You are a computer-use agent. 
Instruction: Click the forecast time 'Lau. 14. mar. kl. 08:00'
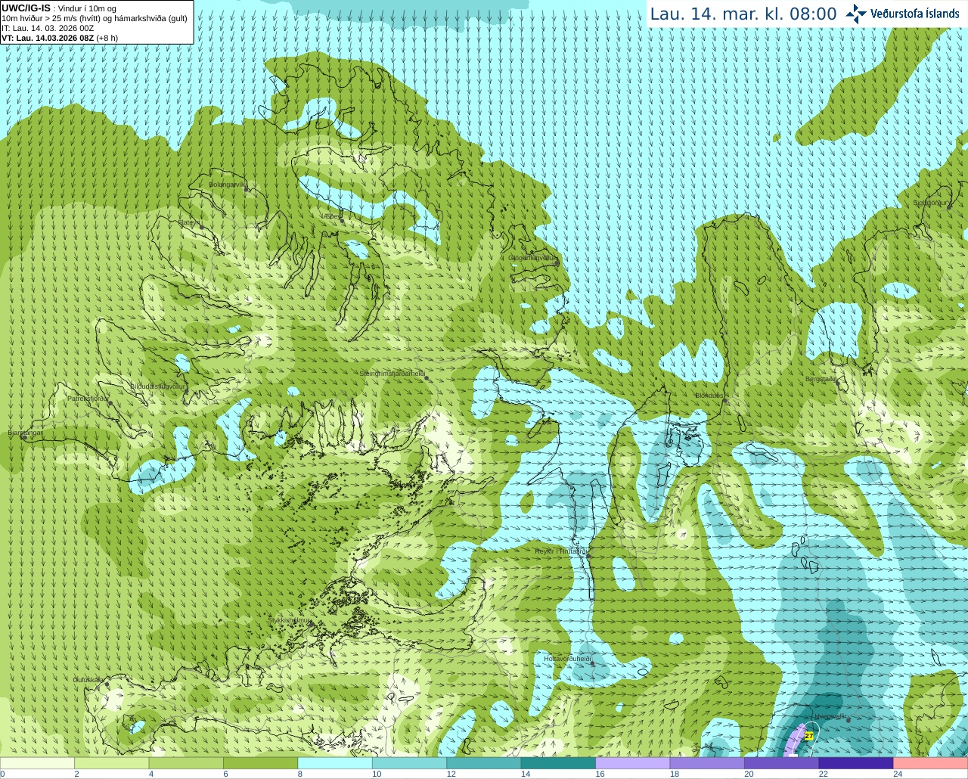pyautogui.click(x=743, y=14)
